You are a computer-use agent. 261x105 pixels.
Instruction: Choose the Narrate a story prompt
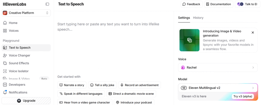(x=72, y=85)
